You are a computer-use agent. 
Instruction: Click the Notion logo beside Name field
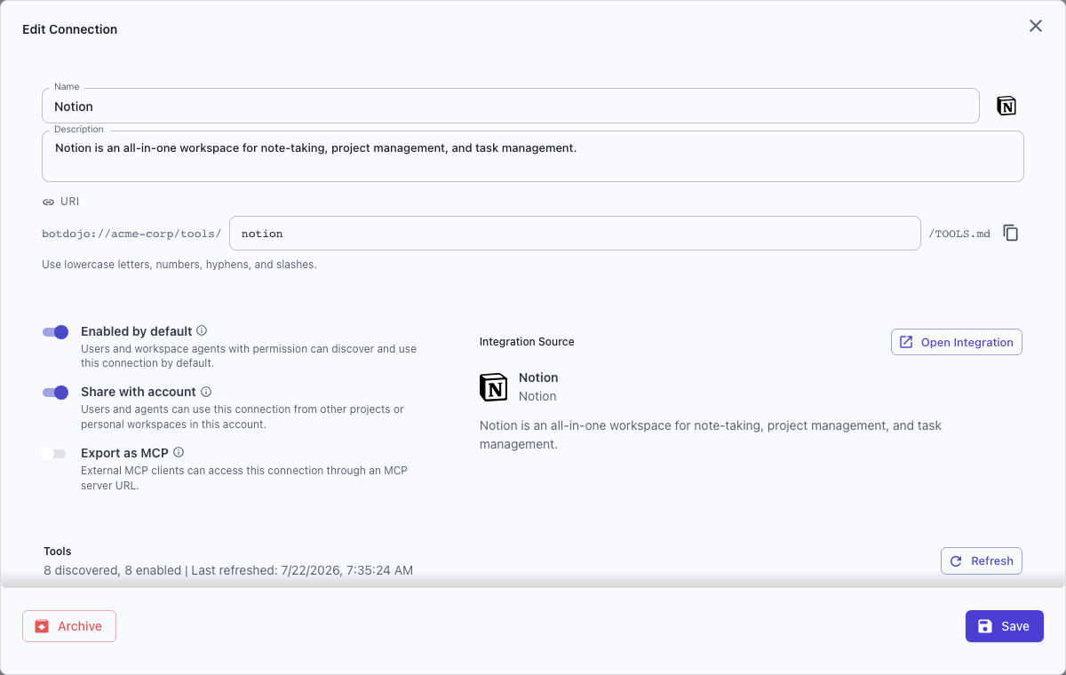pos(1006,106)
